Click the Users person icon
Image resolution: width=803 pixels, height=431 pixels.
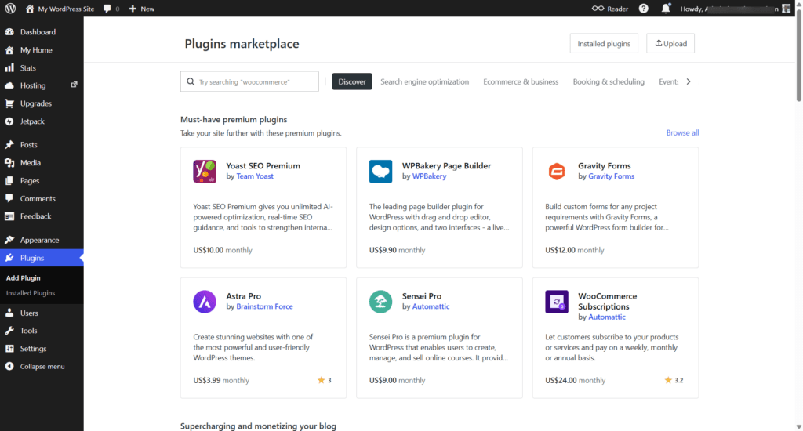pyautogui.click(x=9, y=313)
